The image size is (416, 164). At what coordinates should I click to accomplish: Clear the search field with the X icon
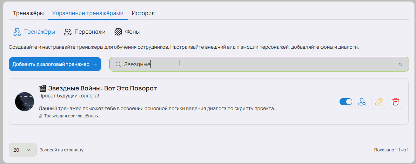[x=400, y=64]
